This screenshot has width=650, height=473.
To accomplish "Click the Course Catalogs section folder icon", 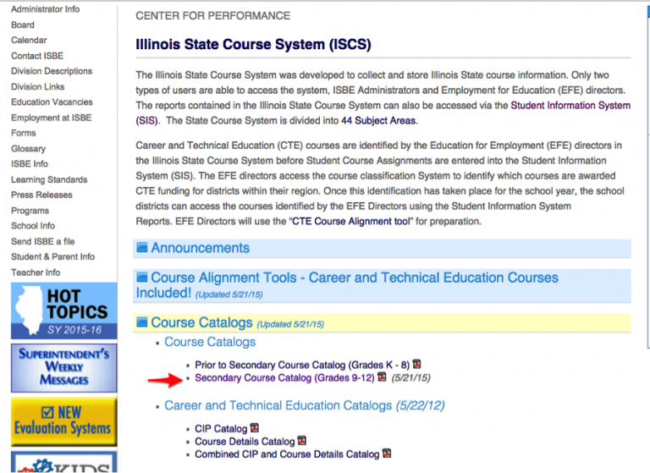I will pos(141,322).
